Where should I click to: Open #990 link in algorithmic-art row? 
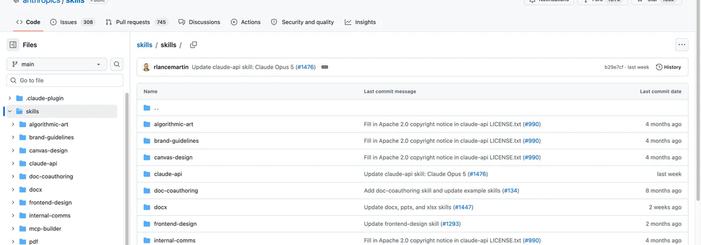pos(531,124)
